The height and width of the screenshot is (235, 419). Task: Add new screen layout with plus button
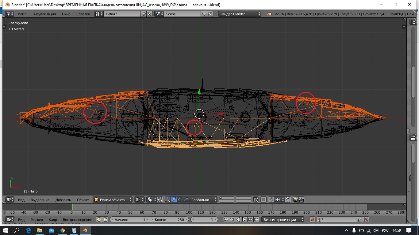(144, 14)
